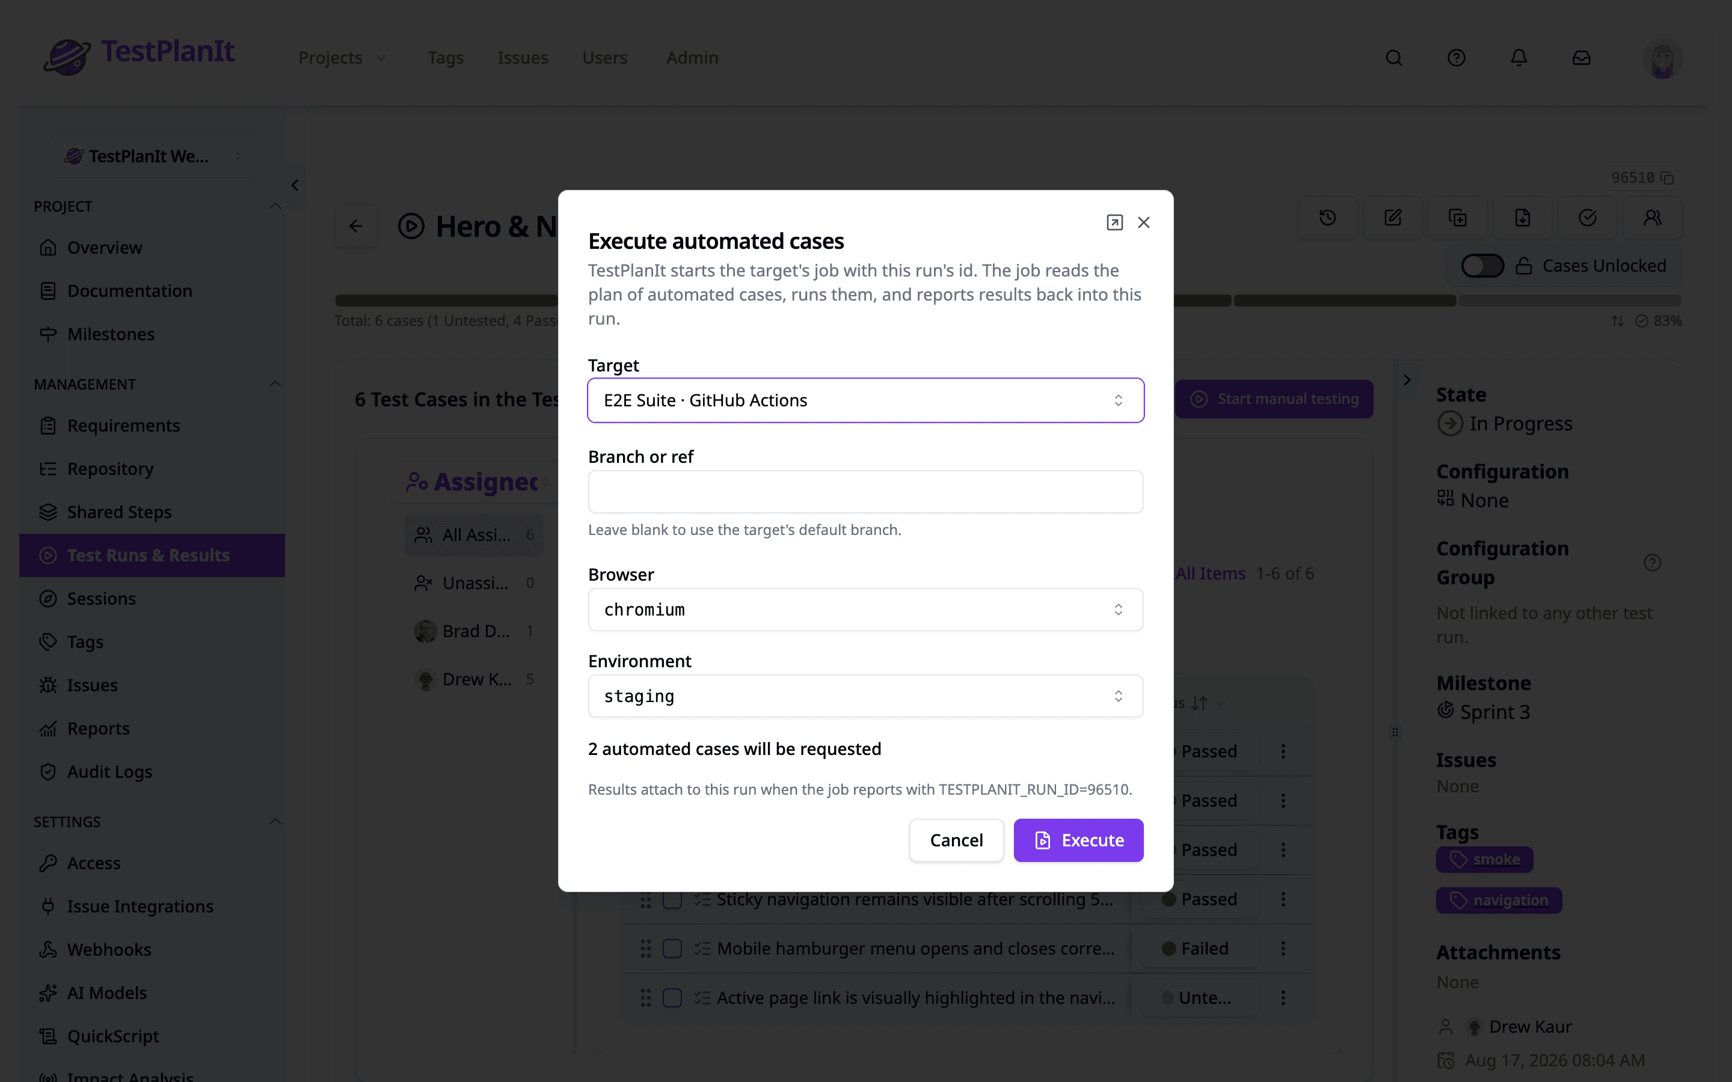The image size is (1732, 1082).
Task: Open the Target dropdown E2E Suite
Action: click(865, 400)
